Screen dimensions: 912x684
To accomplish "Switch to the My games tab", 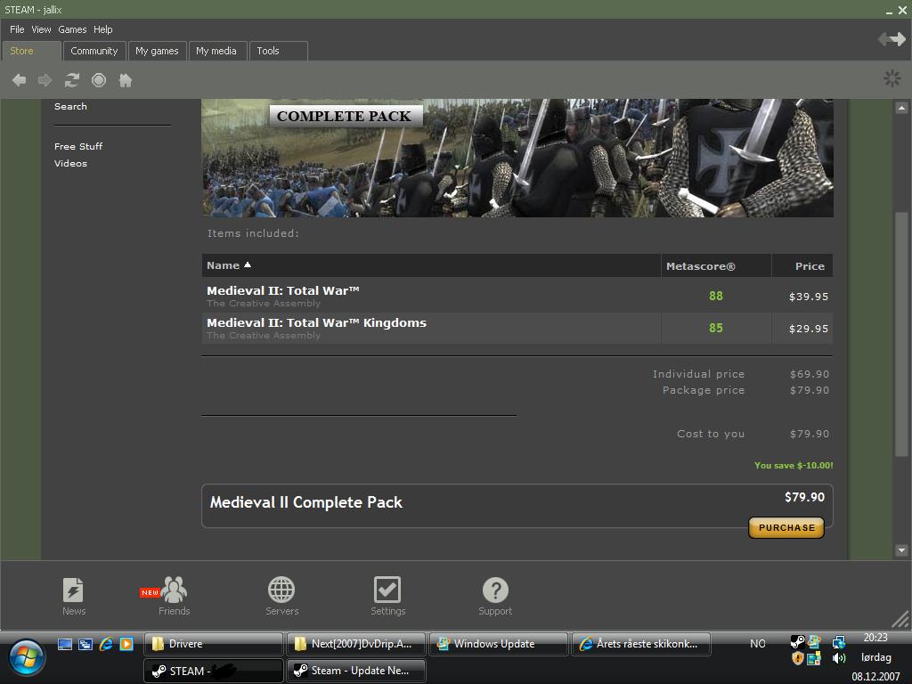I will coord(157,51).
